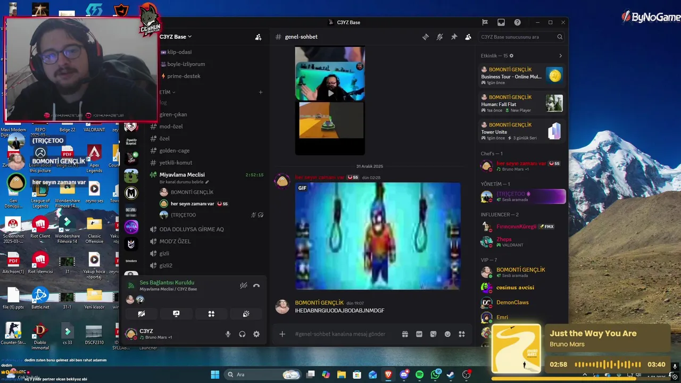The image size is (681, 383).
Task: Open Discord help question mark
Action: [x=517, y=22]
